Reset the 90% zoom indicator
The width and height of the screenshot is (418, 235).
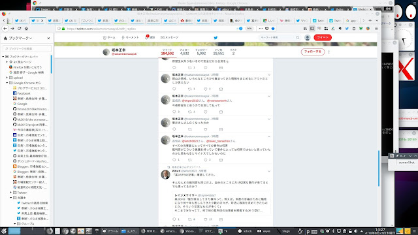pos(249,29)
